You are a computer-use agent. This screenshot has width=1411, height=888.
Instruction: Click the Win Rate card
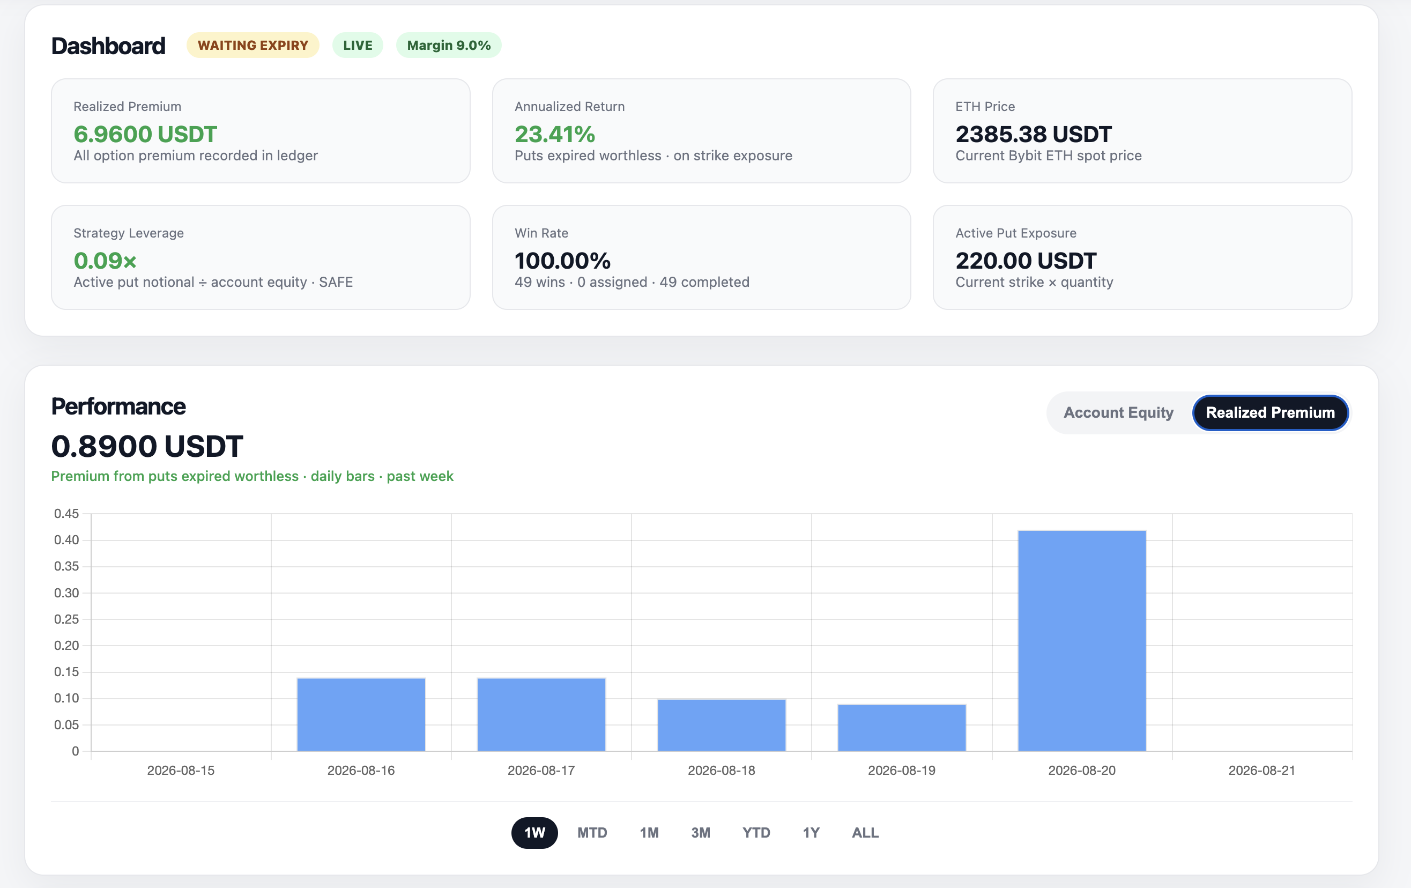click(x=701, y=257)
